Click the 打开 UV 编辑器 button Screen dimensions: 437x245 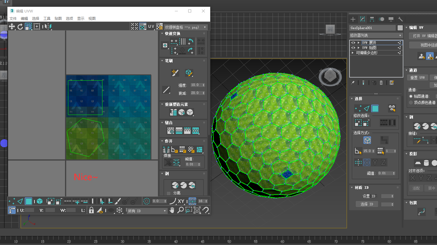click(423, 36)
